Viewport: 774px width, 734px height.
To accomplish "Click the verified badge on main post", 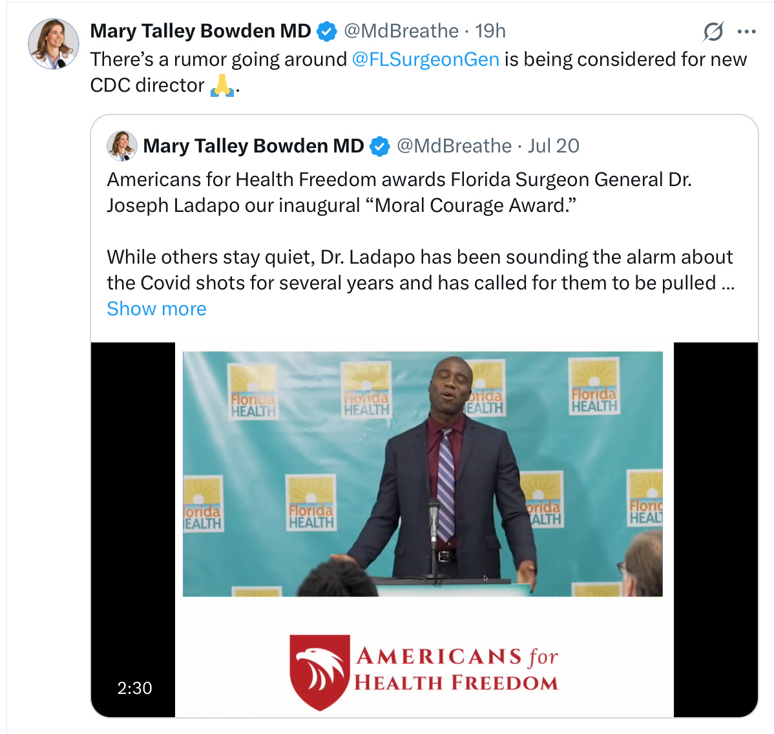I will [326, 32].
